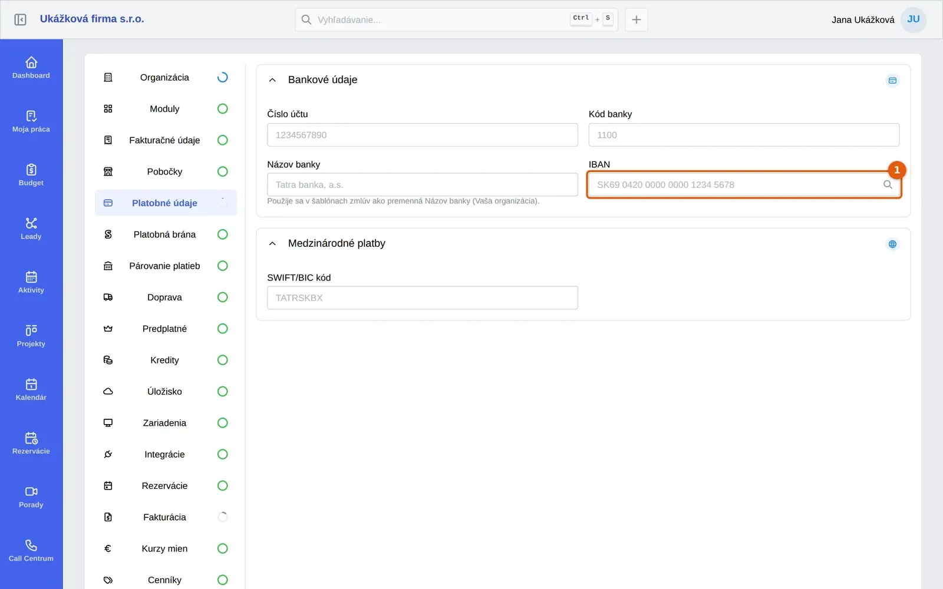
Task: Select Moduly in the settings menu
Action: [166, 109]
